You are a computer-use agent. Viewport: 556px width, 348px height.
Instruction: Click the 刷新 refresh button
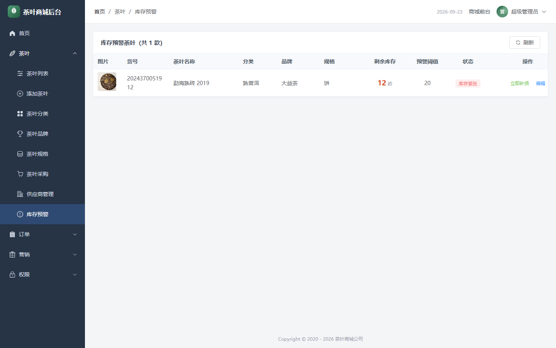525,43
